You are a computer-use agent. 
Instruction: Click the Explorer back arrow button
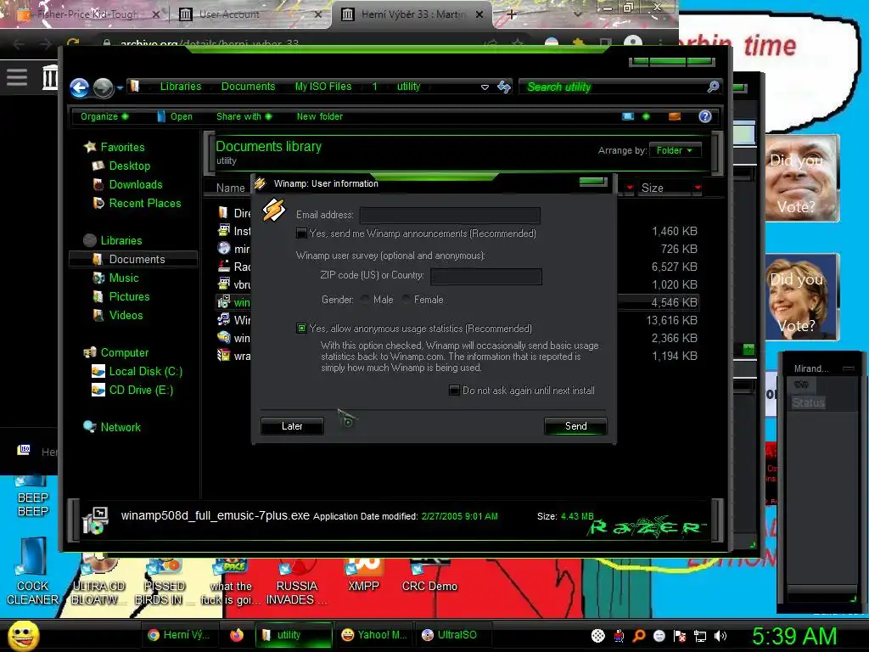click(x=79, y=87)
